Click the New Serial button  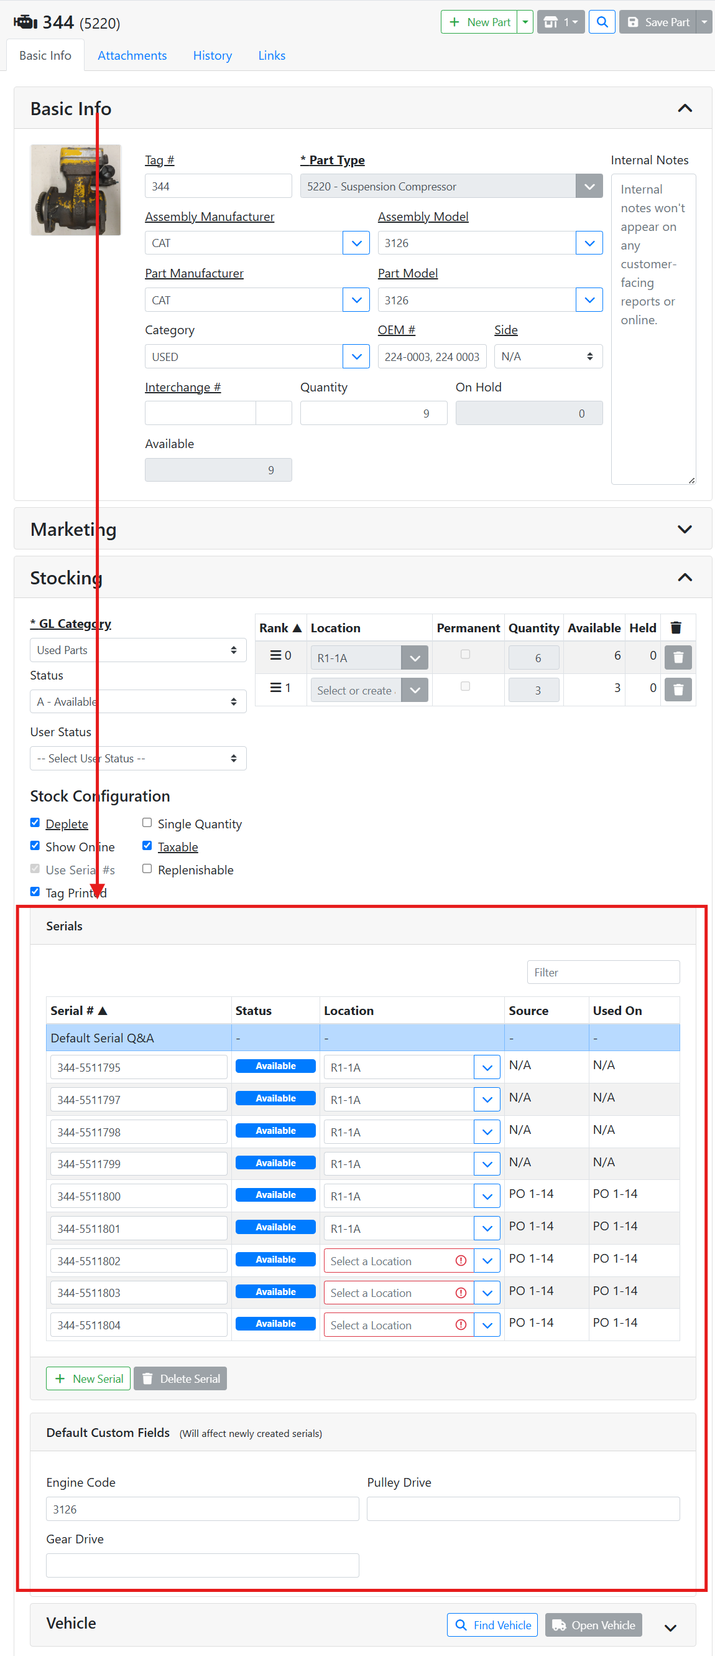pos(88,1378)
